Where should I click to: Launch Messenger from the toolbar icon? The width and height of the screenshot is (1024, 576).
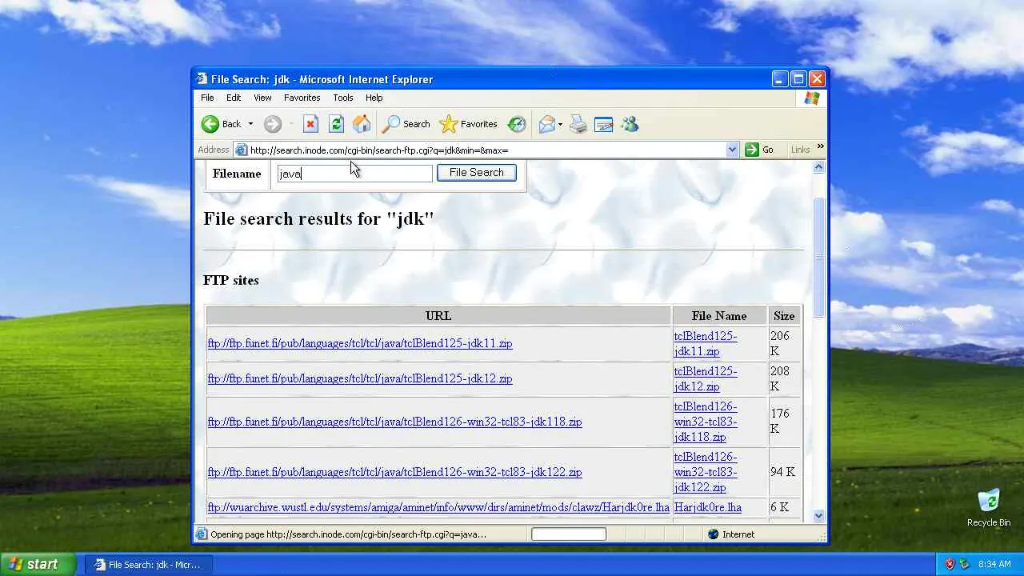630,124
